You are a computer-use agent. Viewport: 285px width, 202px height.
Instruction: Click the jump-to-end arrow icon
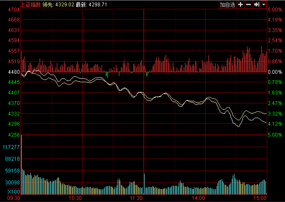pyautogui.click(x=256, y=4)
